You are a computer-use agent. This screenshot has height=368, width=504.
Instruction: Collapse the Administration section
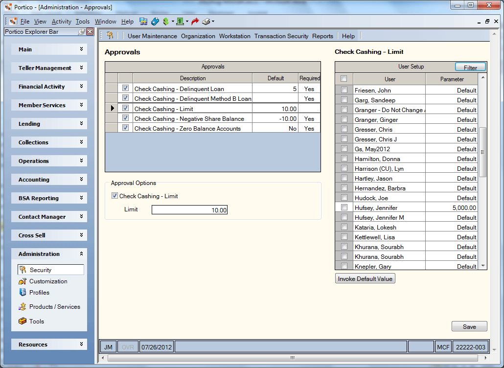point(49,254)
